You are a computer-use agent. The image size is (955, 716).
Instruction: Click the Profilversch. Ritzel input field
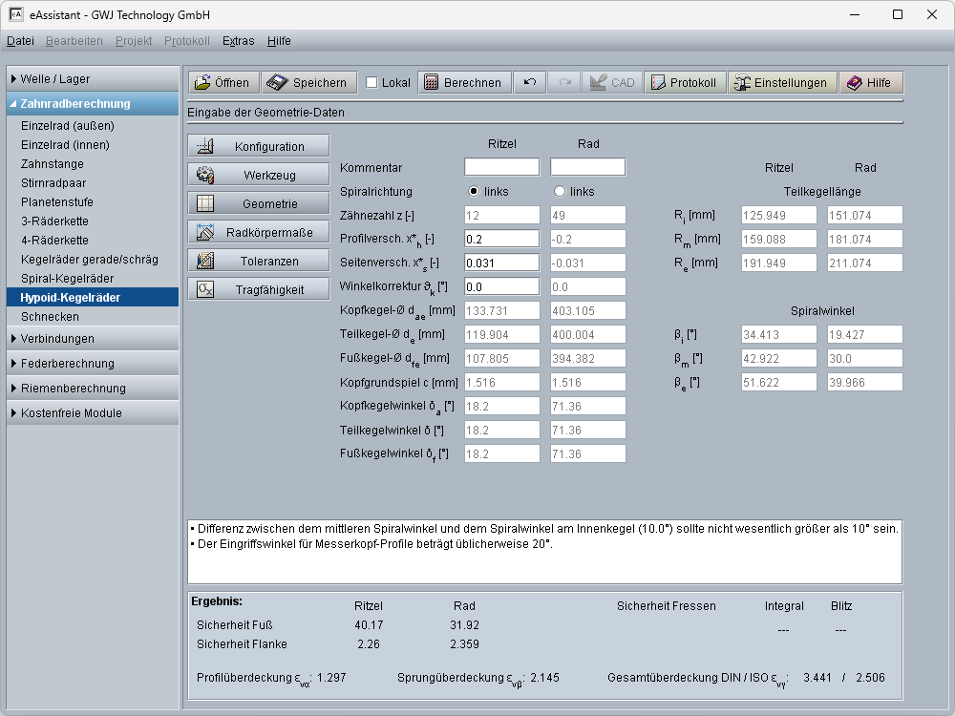[501, 240]
